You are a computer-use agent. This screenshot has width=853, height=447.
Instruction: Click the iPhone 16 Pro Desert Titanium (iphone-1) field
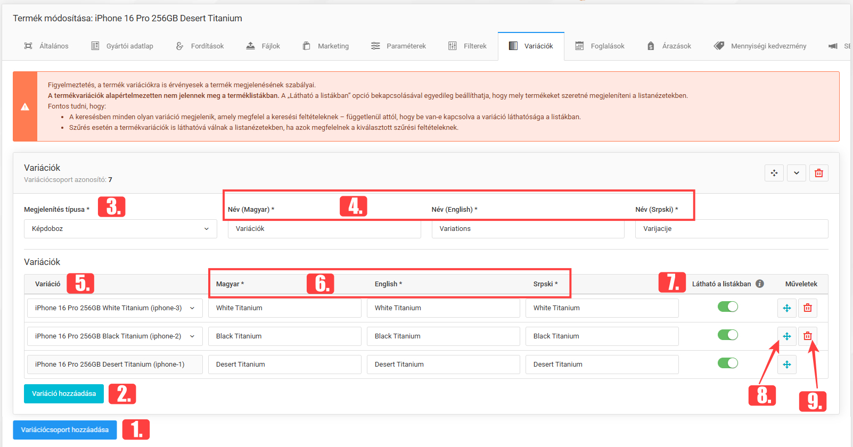pos(114,365)
